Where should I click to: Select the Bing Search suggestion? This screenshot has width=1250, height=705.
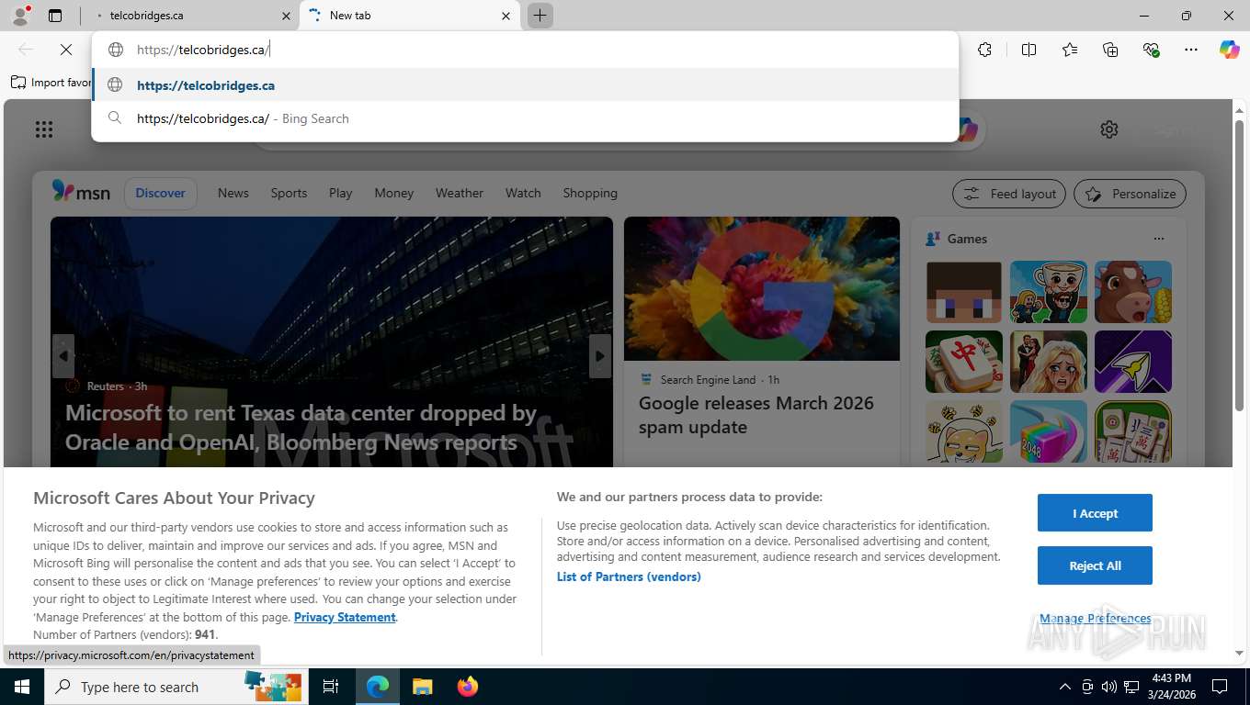pos(525,118)
